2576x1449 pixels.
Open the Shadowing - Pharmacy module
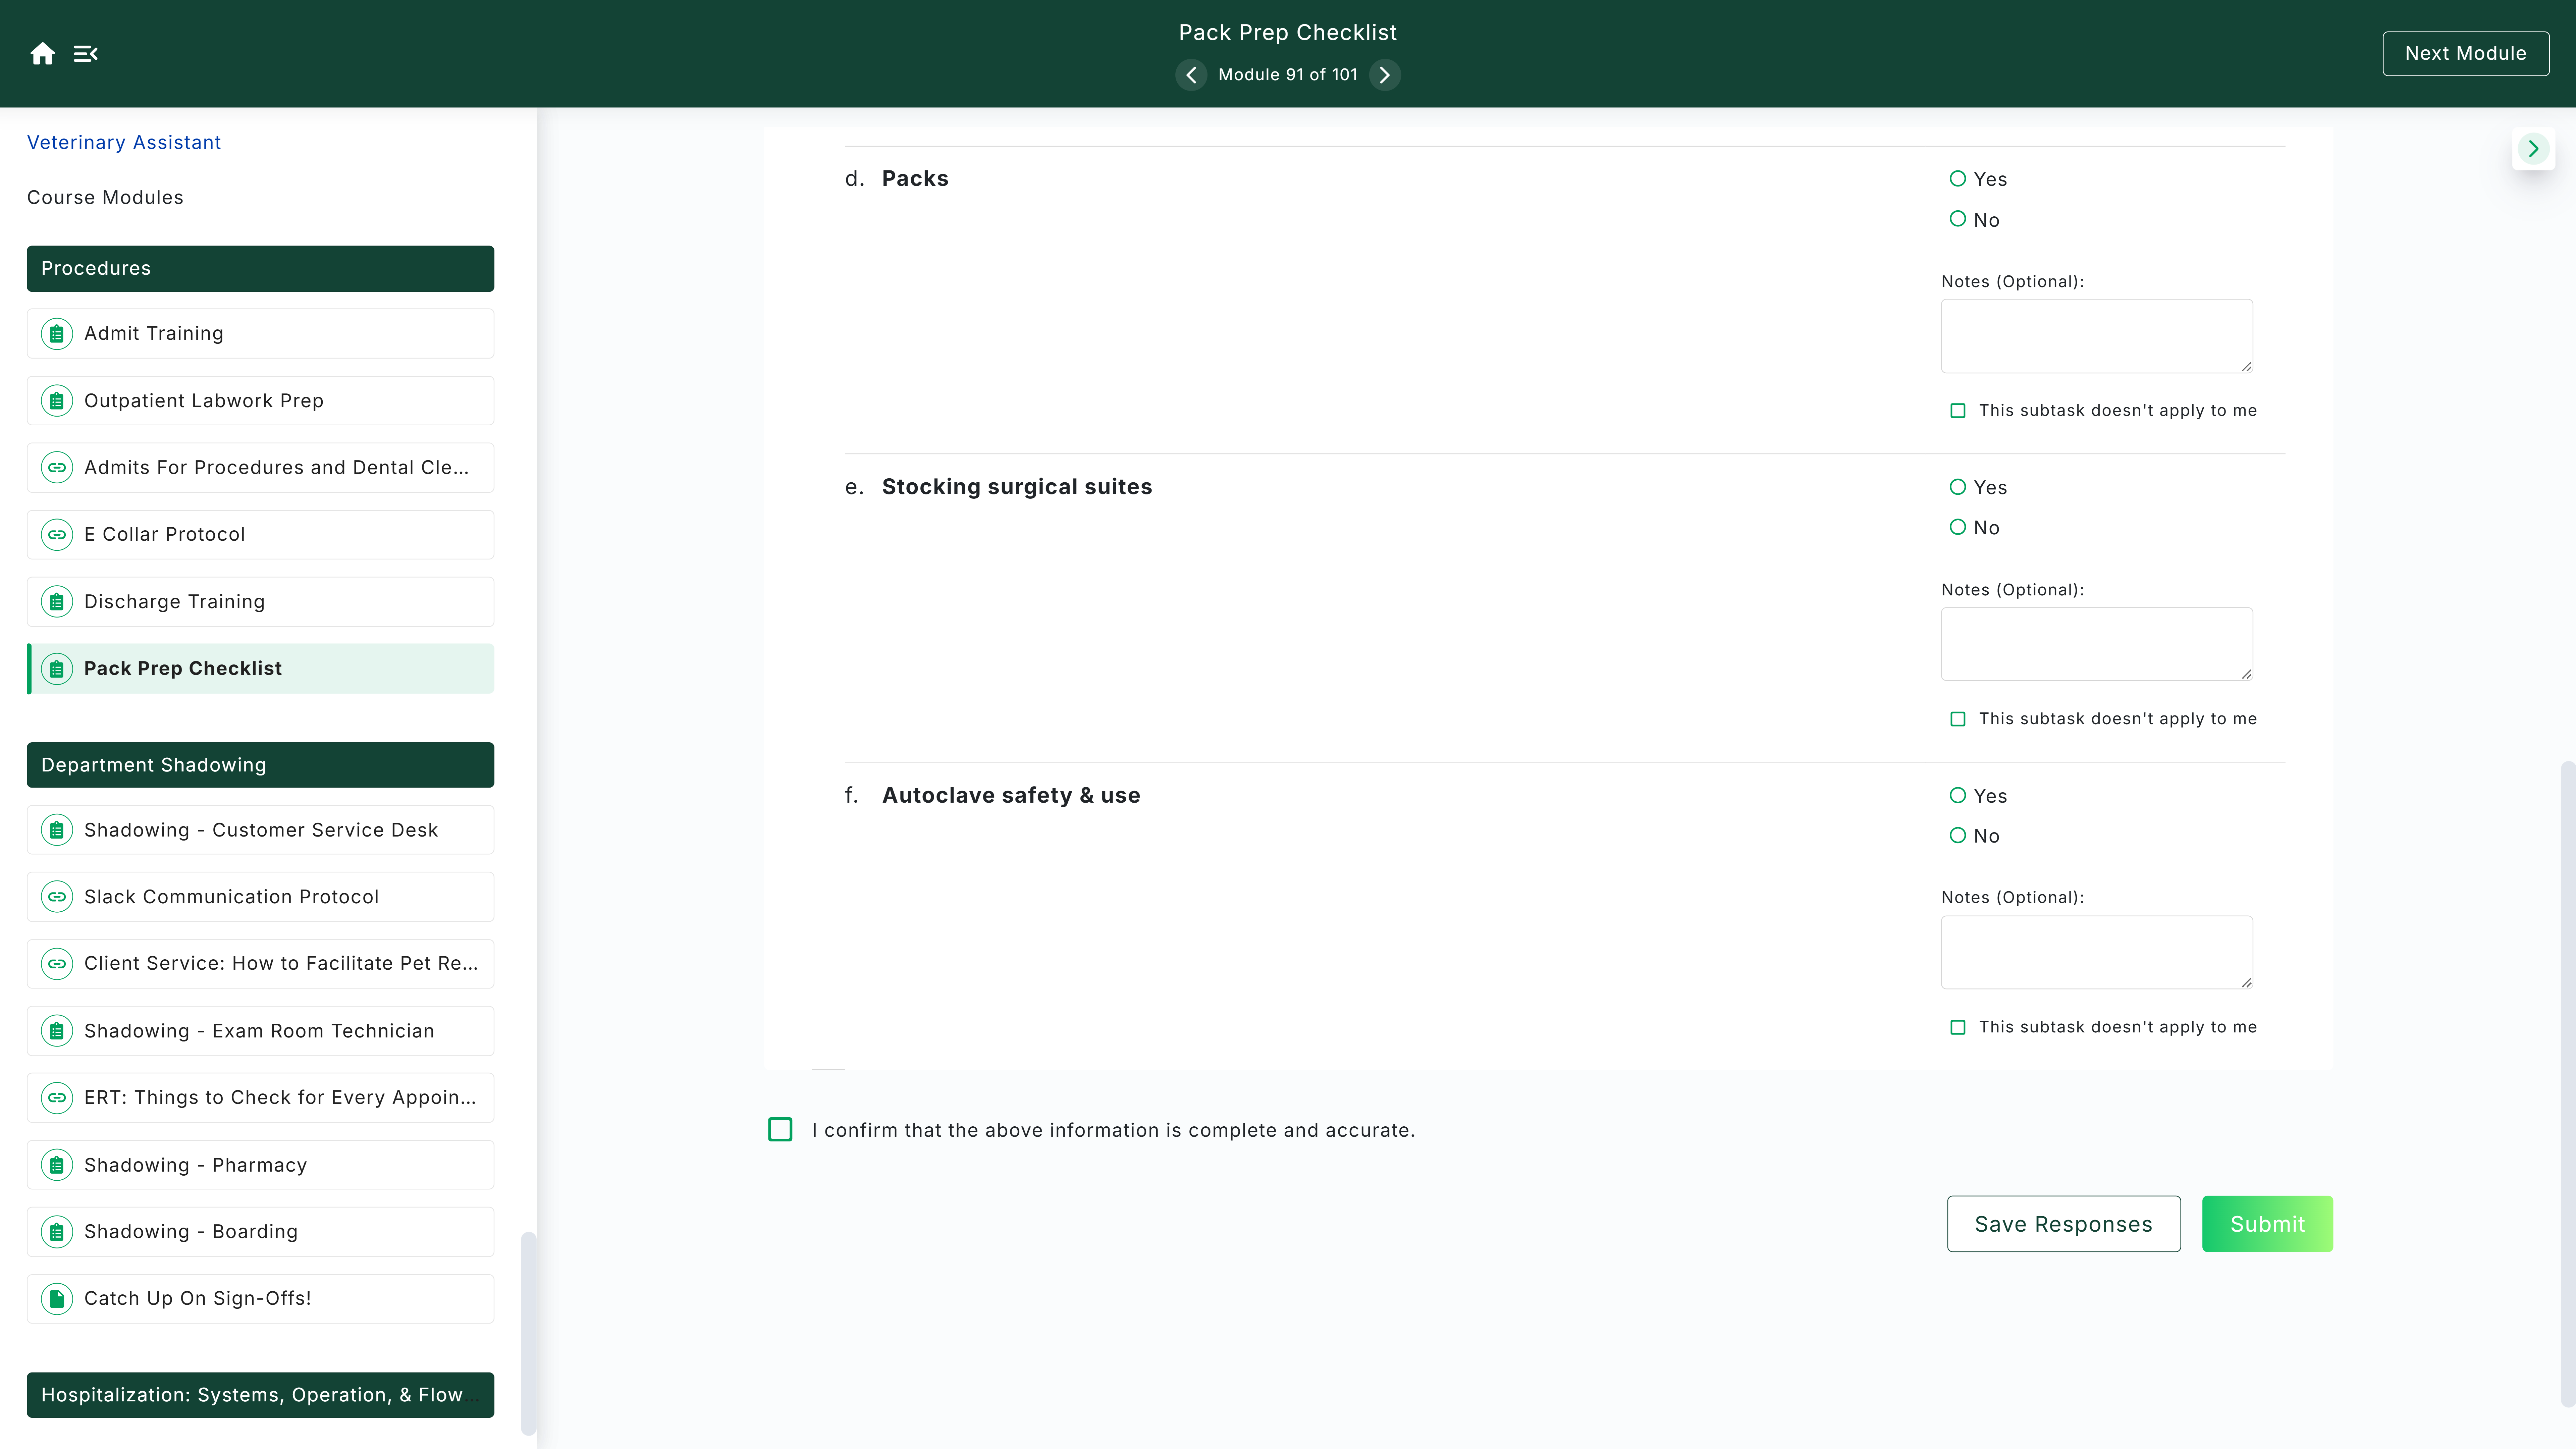[x=260, y=1165]
